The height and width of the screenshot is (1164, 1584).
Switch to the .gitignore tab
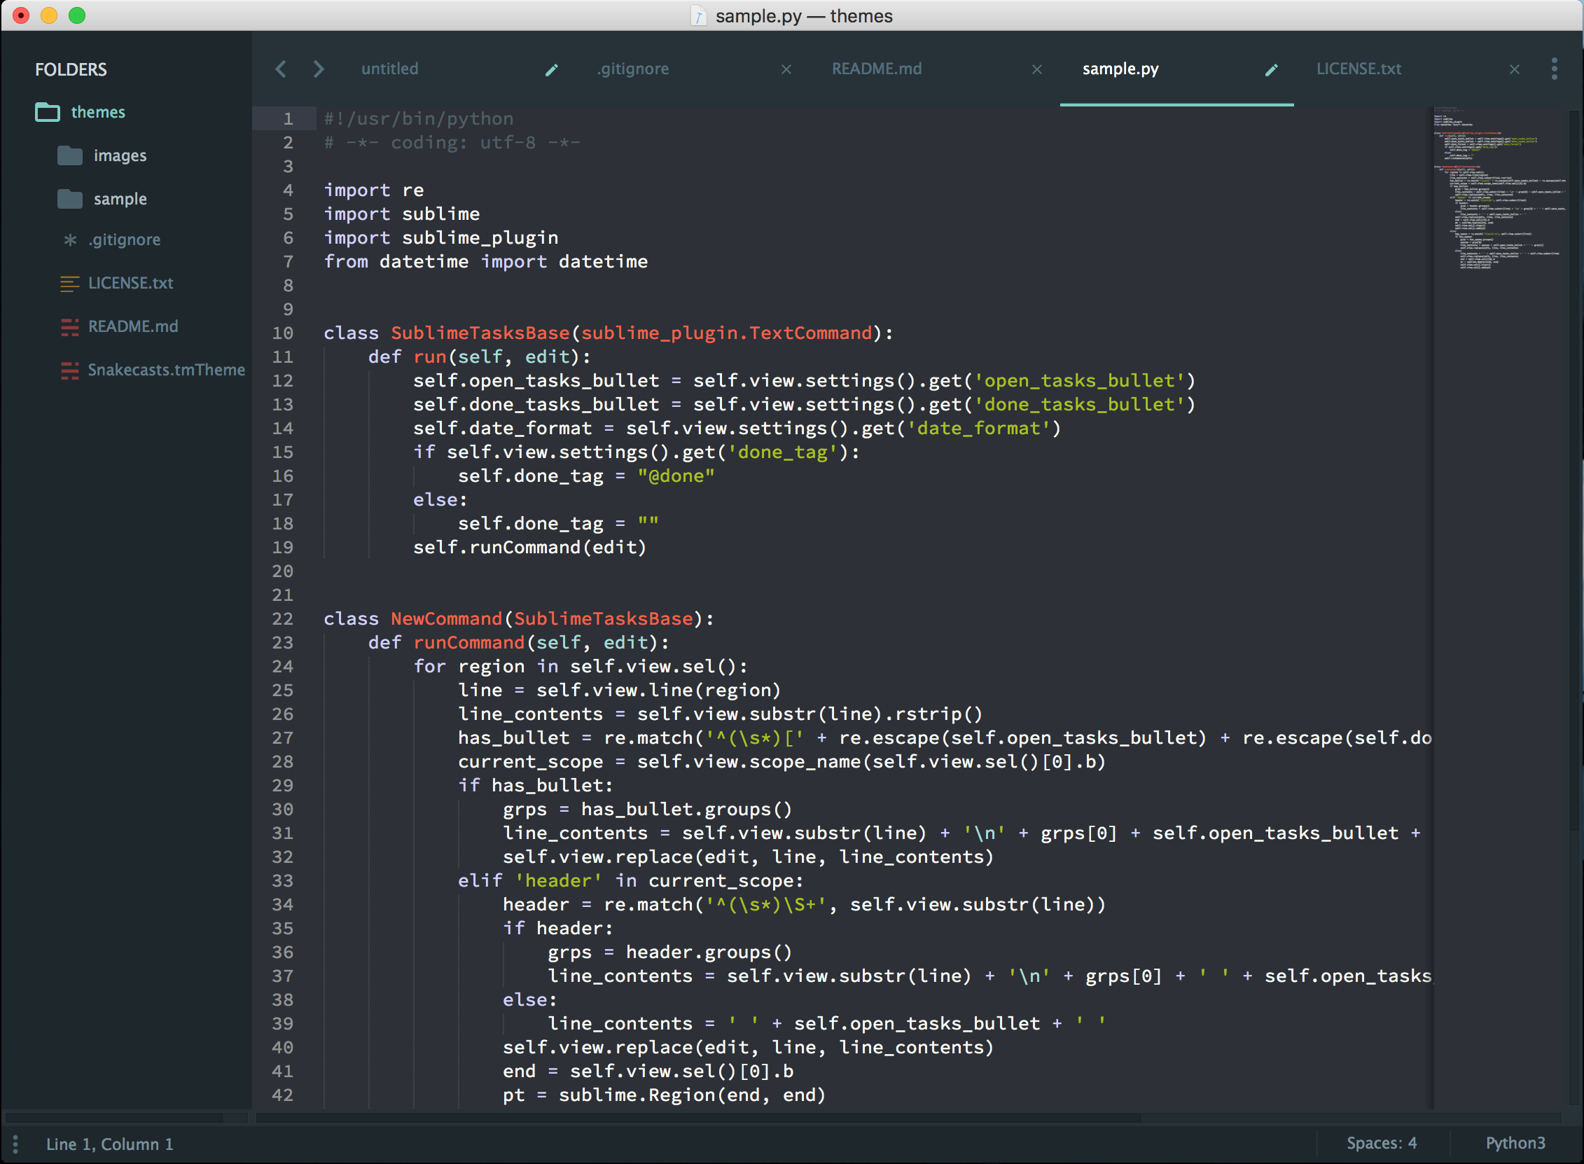point(632,69)
